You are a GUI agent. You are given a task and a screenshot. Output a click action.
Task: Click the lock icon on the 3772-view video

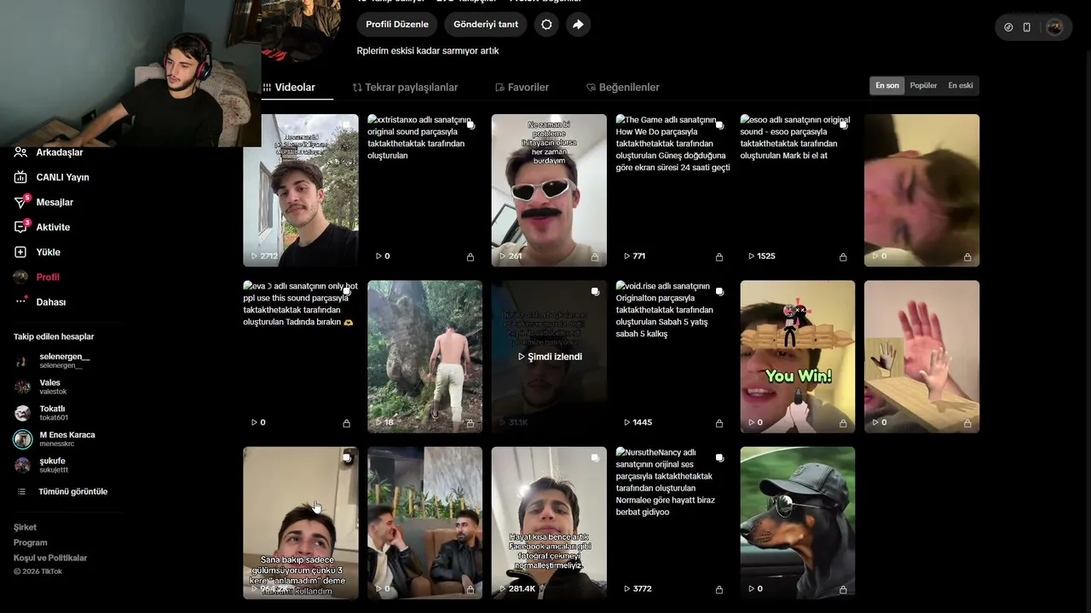[719, 588]
